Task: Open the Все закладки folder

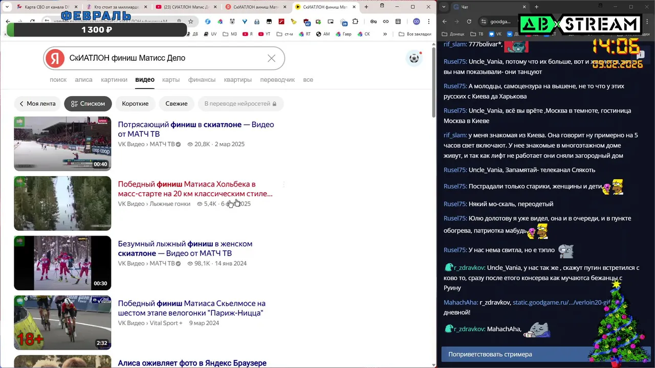Action: click(x=415, y=34)
